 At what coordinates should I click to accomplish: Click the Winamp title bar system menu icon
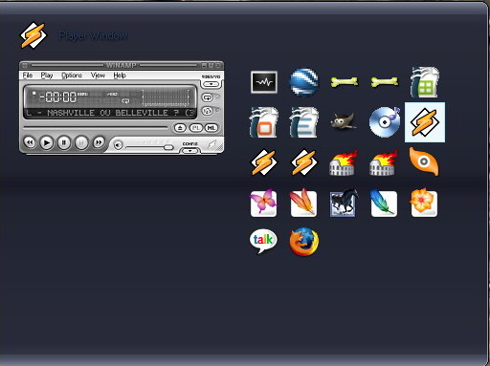click(x=25, y=65)
